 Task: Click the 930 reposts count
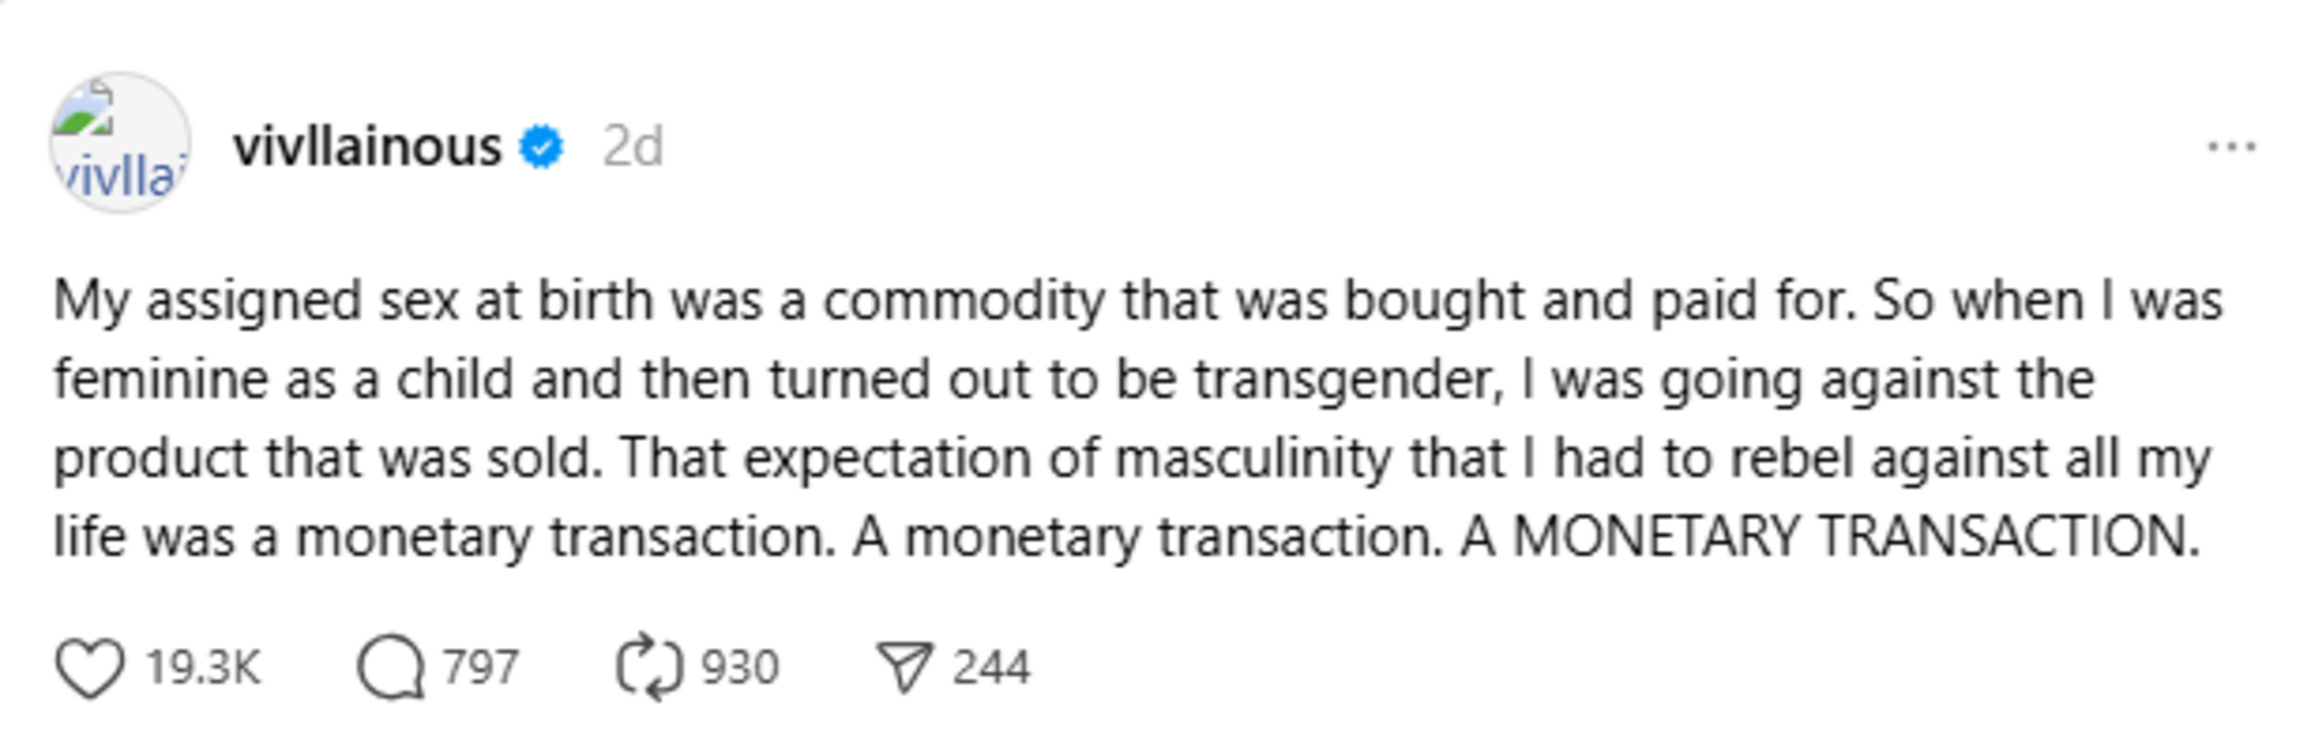click(x=739, y=668)
